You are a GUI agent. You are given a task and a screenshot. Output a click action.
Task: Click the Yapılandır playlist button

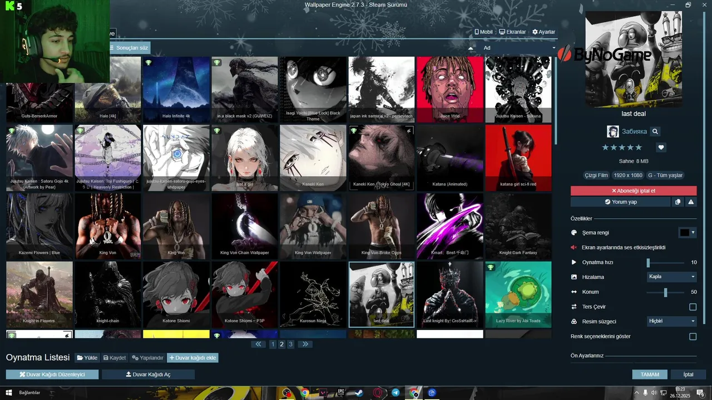coord(147,358)
